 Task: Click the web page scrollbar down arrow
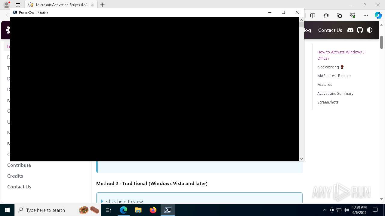pos(381,199)
